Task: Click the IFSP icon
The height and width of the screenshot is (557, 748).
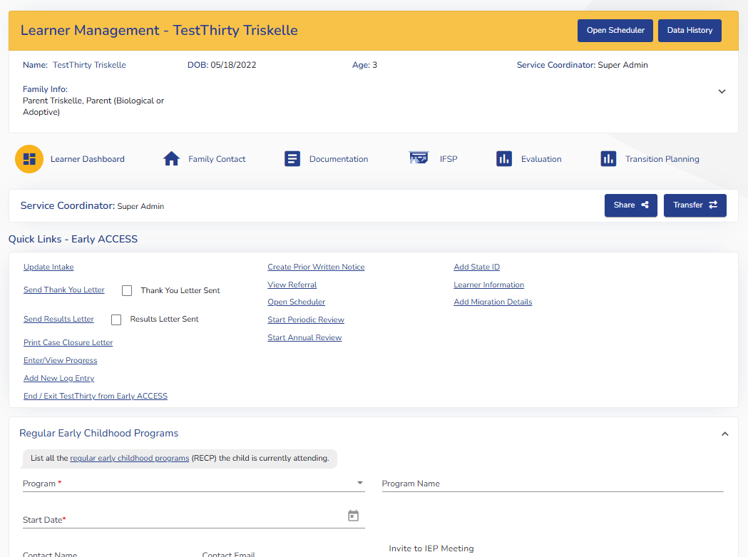Action: pyautogui.click(x=418, y=158)
